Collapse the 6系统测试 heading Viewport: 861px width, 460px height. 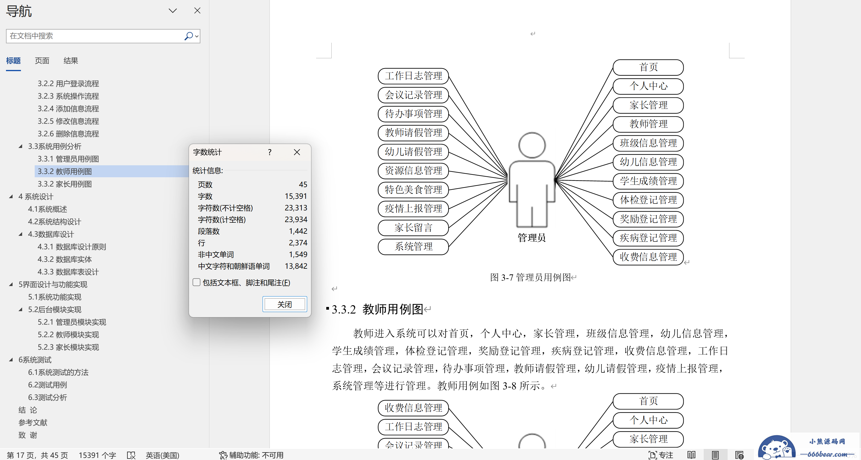pyautogui.click(x=11, y=360)
